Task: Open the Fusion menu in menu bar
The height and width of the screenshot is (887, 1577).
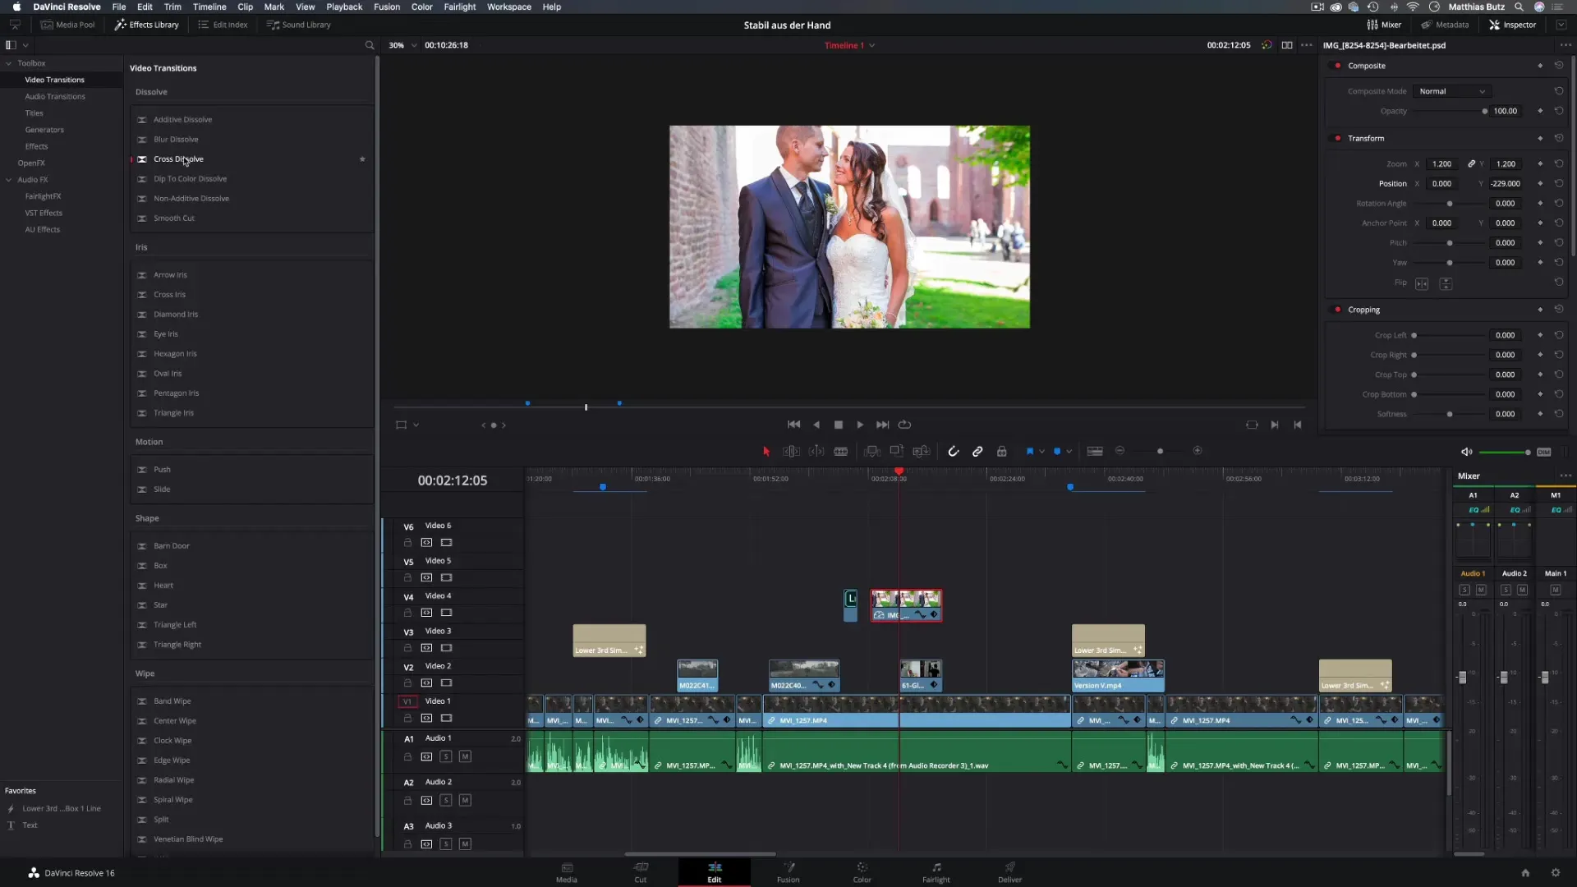Action: pyautogui.click(x=387, y=7)
